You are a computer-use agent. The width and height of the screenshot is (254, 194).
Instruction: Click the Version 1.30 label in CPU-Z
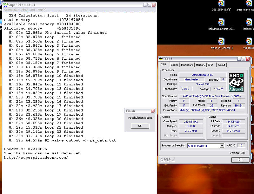237,153
